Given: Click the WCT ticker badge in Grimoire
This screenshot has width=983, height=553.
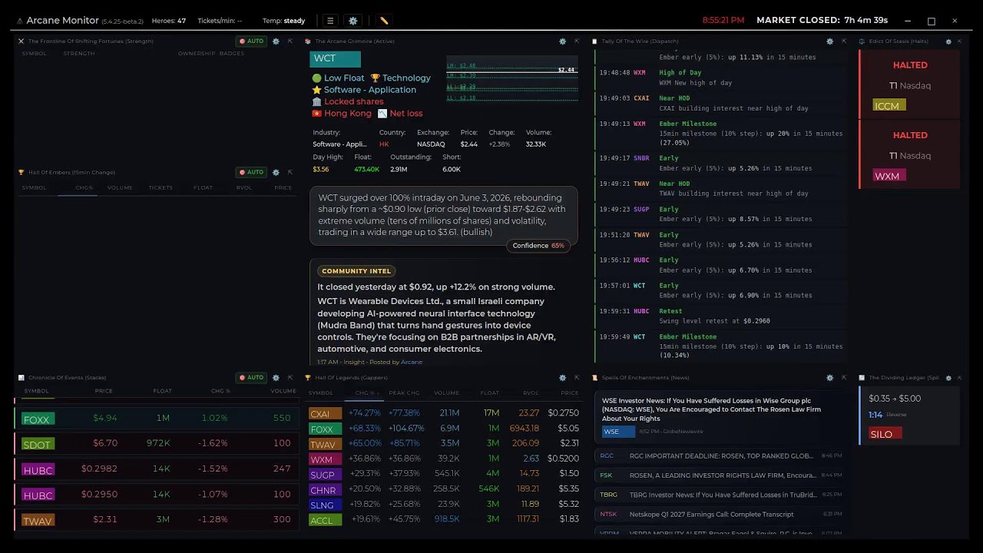Looking at the screenshot, I should click(335, 58).
